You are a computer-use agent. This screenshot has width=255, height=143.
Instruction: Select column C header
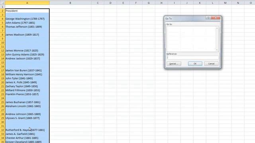98,3
